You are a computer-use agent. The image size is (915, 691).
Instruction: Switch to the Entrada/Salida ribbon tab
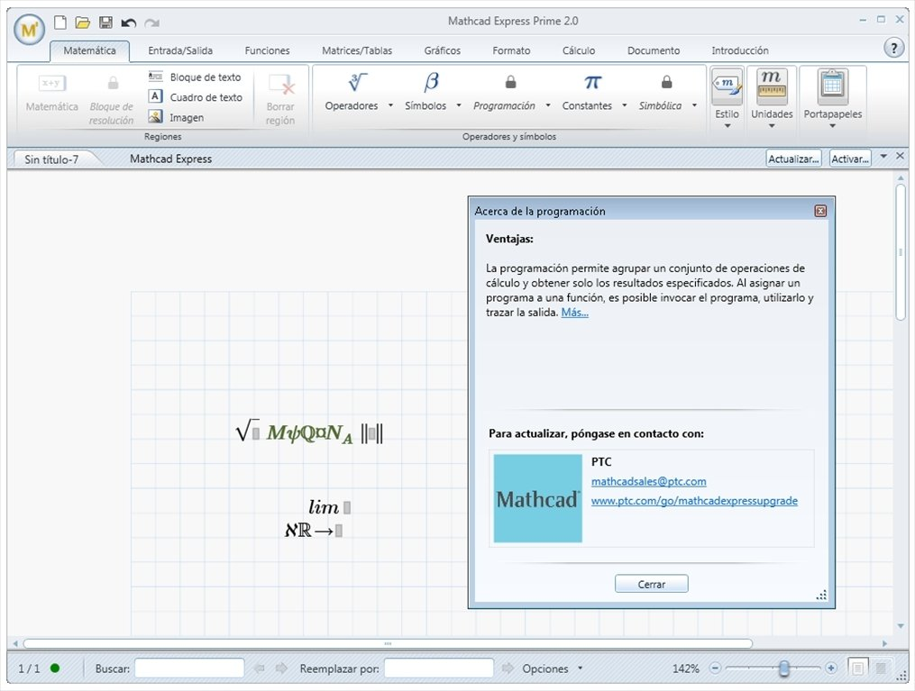pos(180,50)
